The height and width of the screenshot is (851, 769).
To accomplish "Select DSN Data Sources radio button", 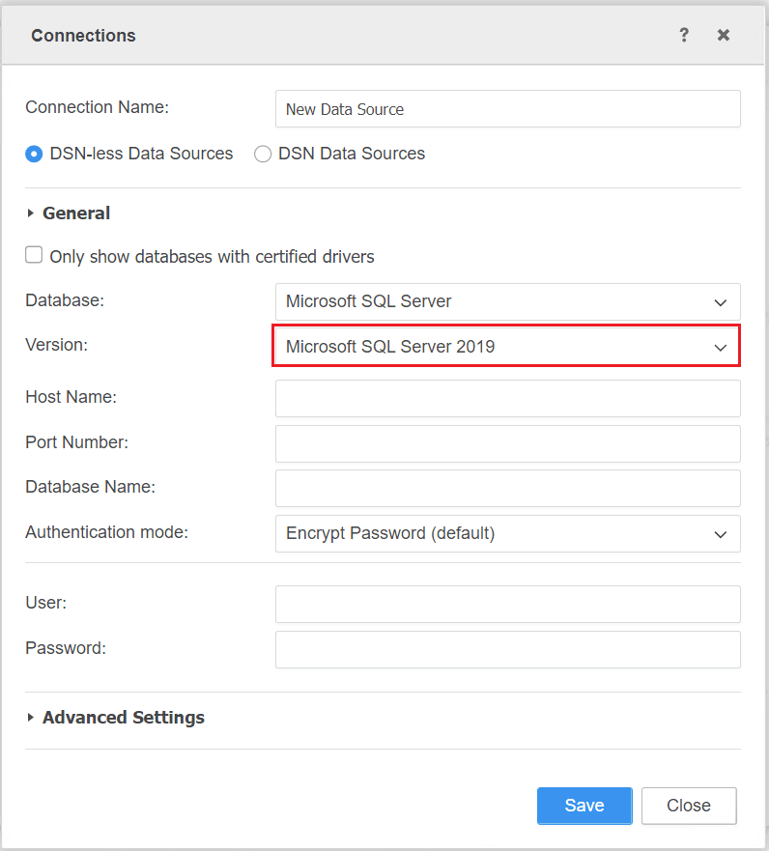I will [263, 154].
